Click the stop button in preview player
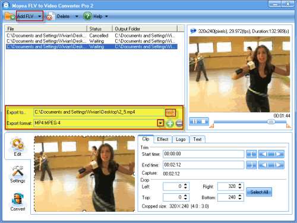 pos(204,121)
